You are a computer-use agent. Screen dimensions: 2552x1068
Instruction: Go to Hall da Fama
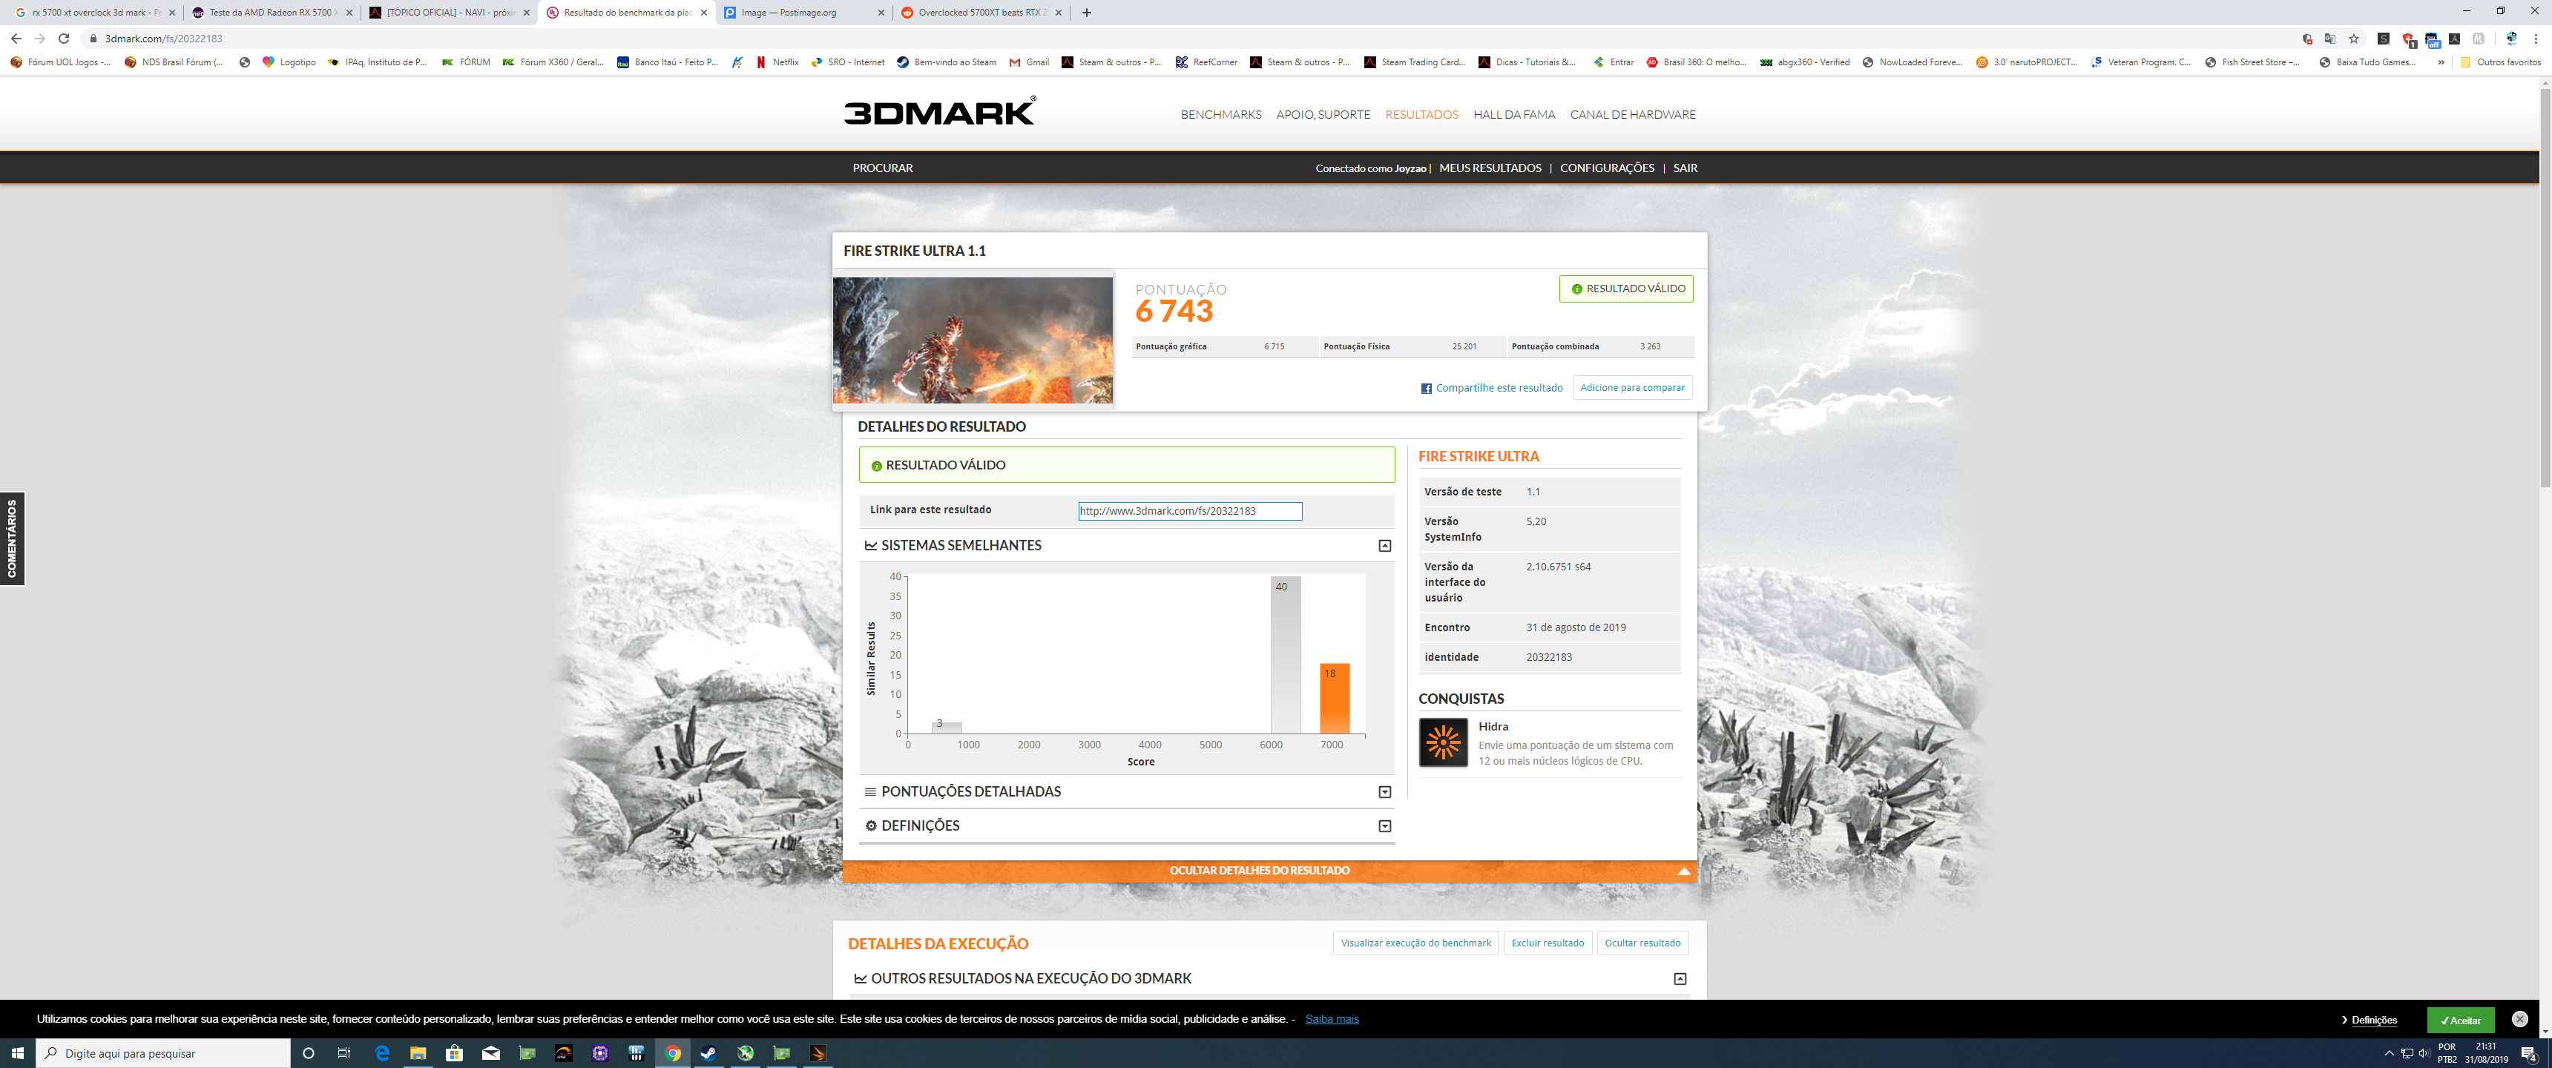[x=1513, y=115]
